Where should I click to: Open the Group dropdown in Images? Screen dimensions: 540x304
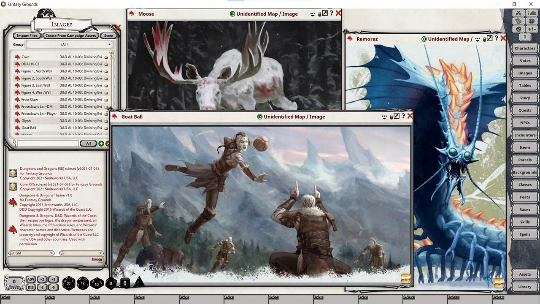pos(69,44)
